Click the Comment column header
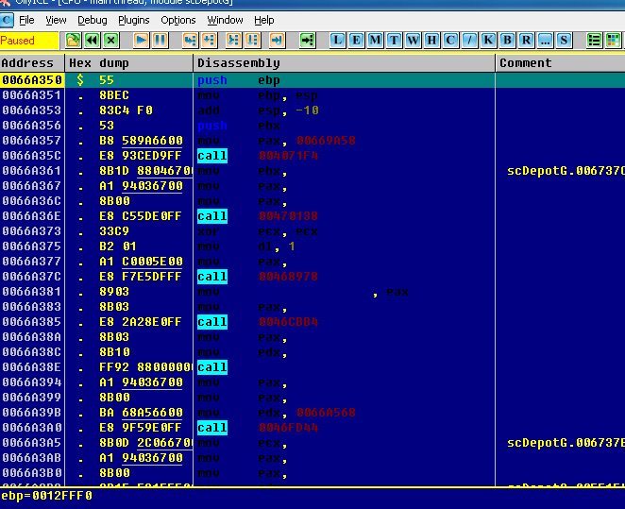The image size is (625, 509). pyautogui.click(x=560, y=63)
